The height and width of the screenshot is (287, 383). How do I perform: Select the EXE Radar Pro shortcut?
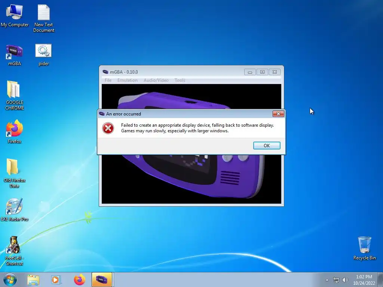click(x=15, y=209)
